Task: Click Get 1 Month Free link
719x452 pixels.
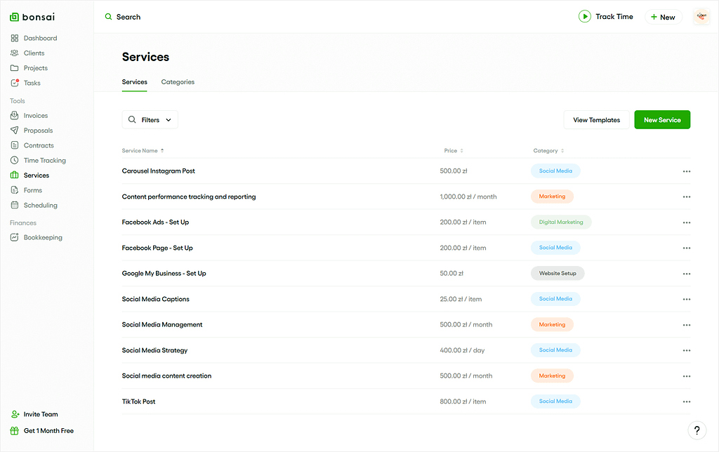Action: [48, 431]
